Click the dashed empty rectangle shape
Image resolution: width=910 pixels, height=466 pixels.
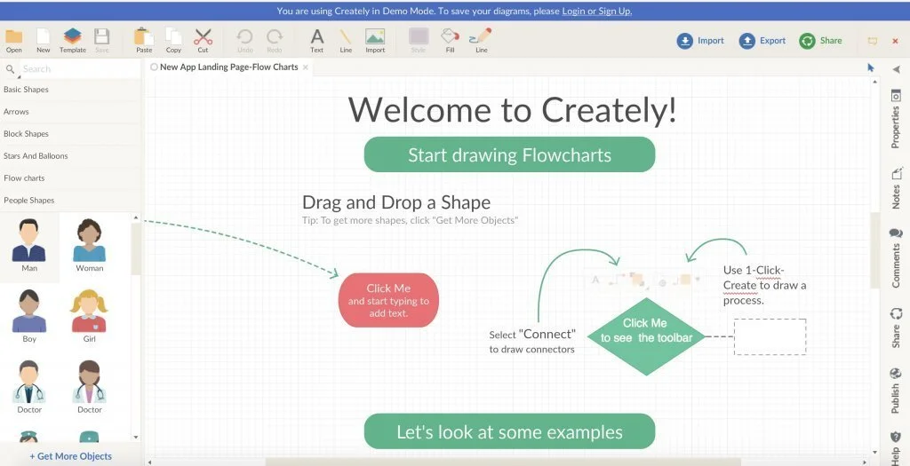click(x=770, y=336)
